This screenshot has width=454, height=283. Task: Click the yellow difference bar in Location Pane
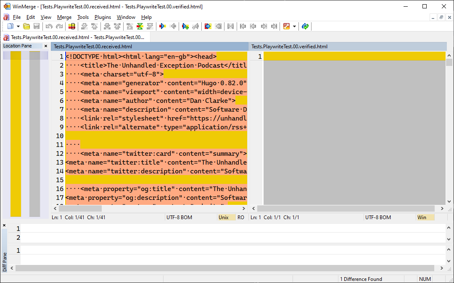[x=16, y=134]
